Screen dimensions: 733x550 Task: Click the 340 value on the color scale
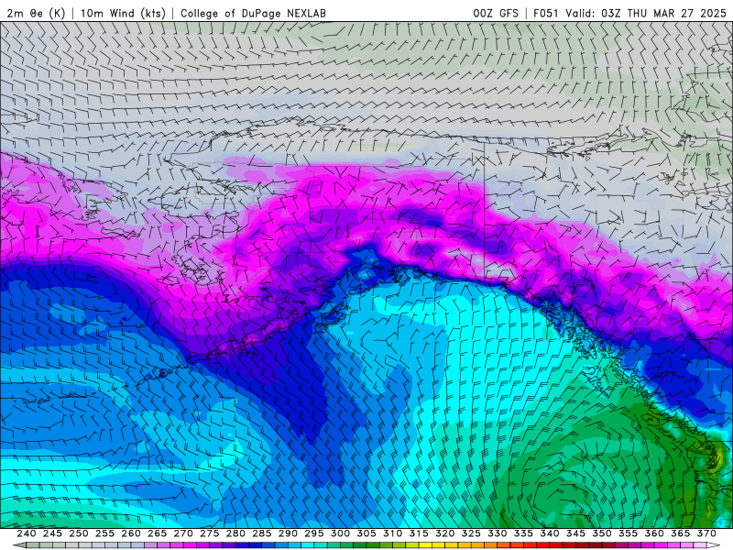550,533
